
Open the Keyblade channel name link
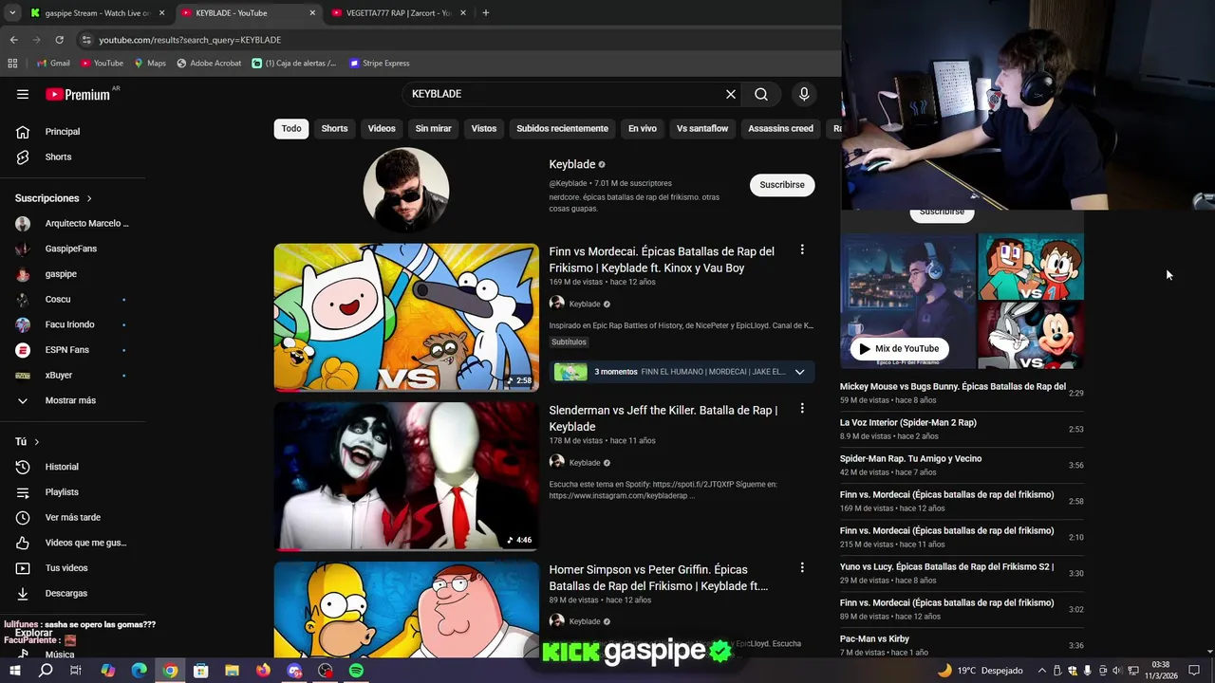[x=571, y=164]
